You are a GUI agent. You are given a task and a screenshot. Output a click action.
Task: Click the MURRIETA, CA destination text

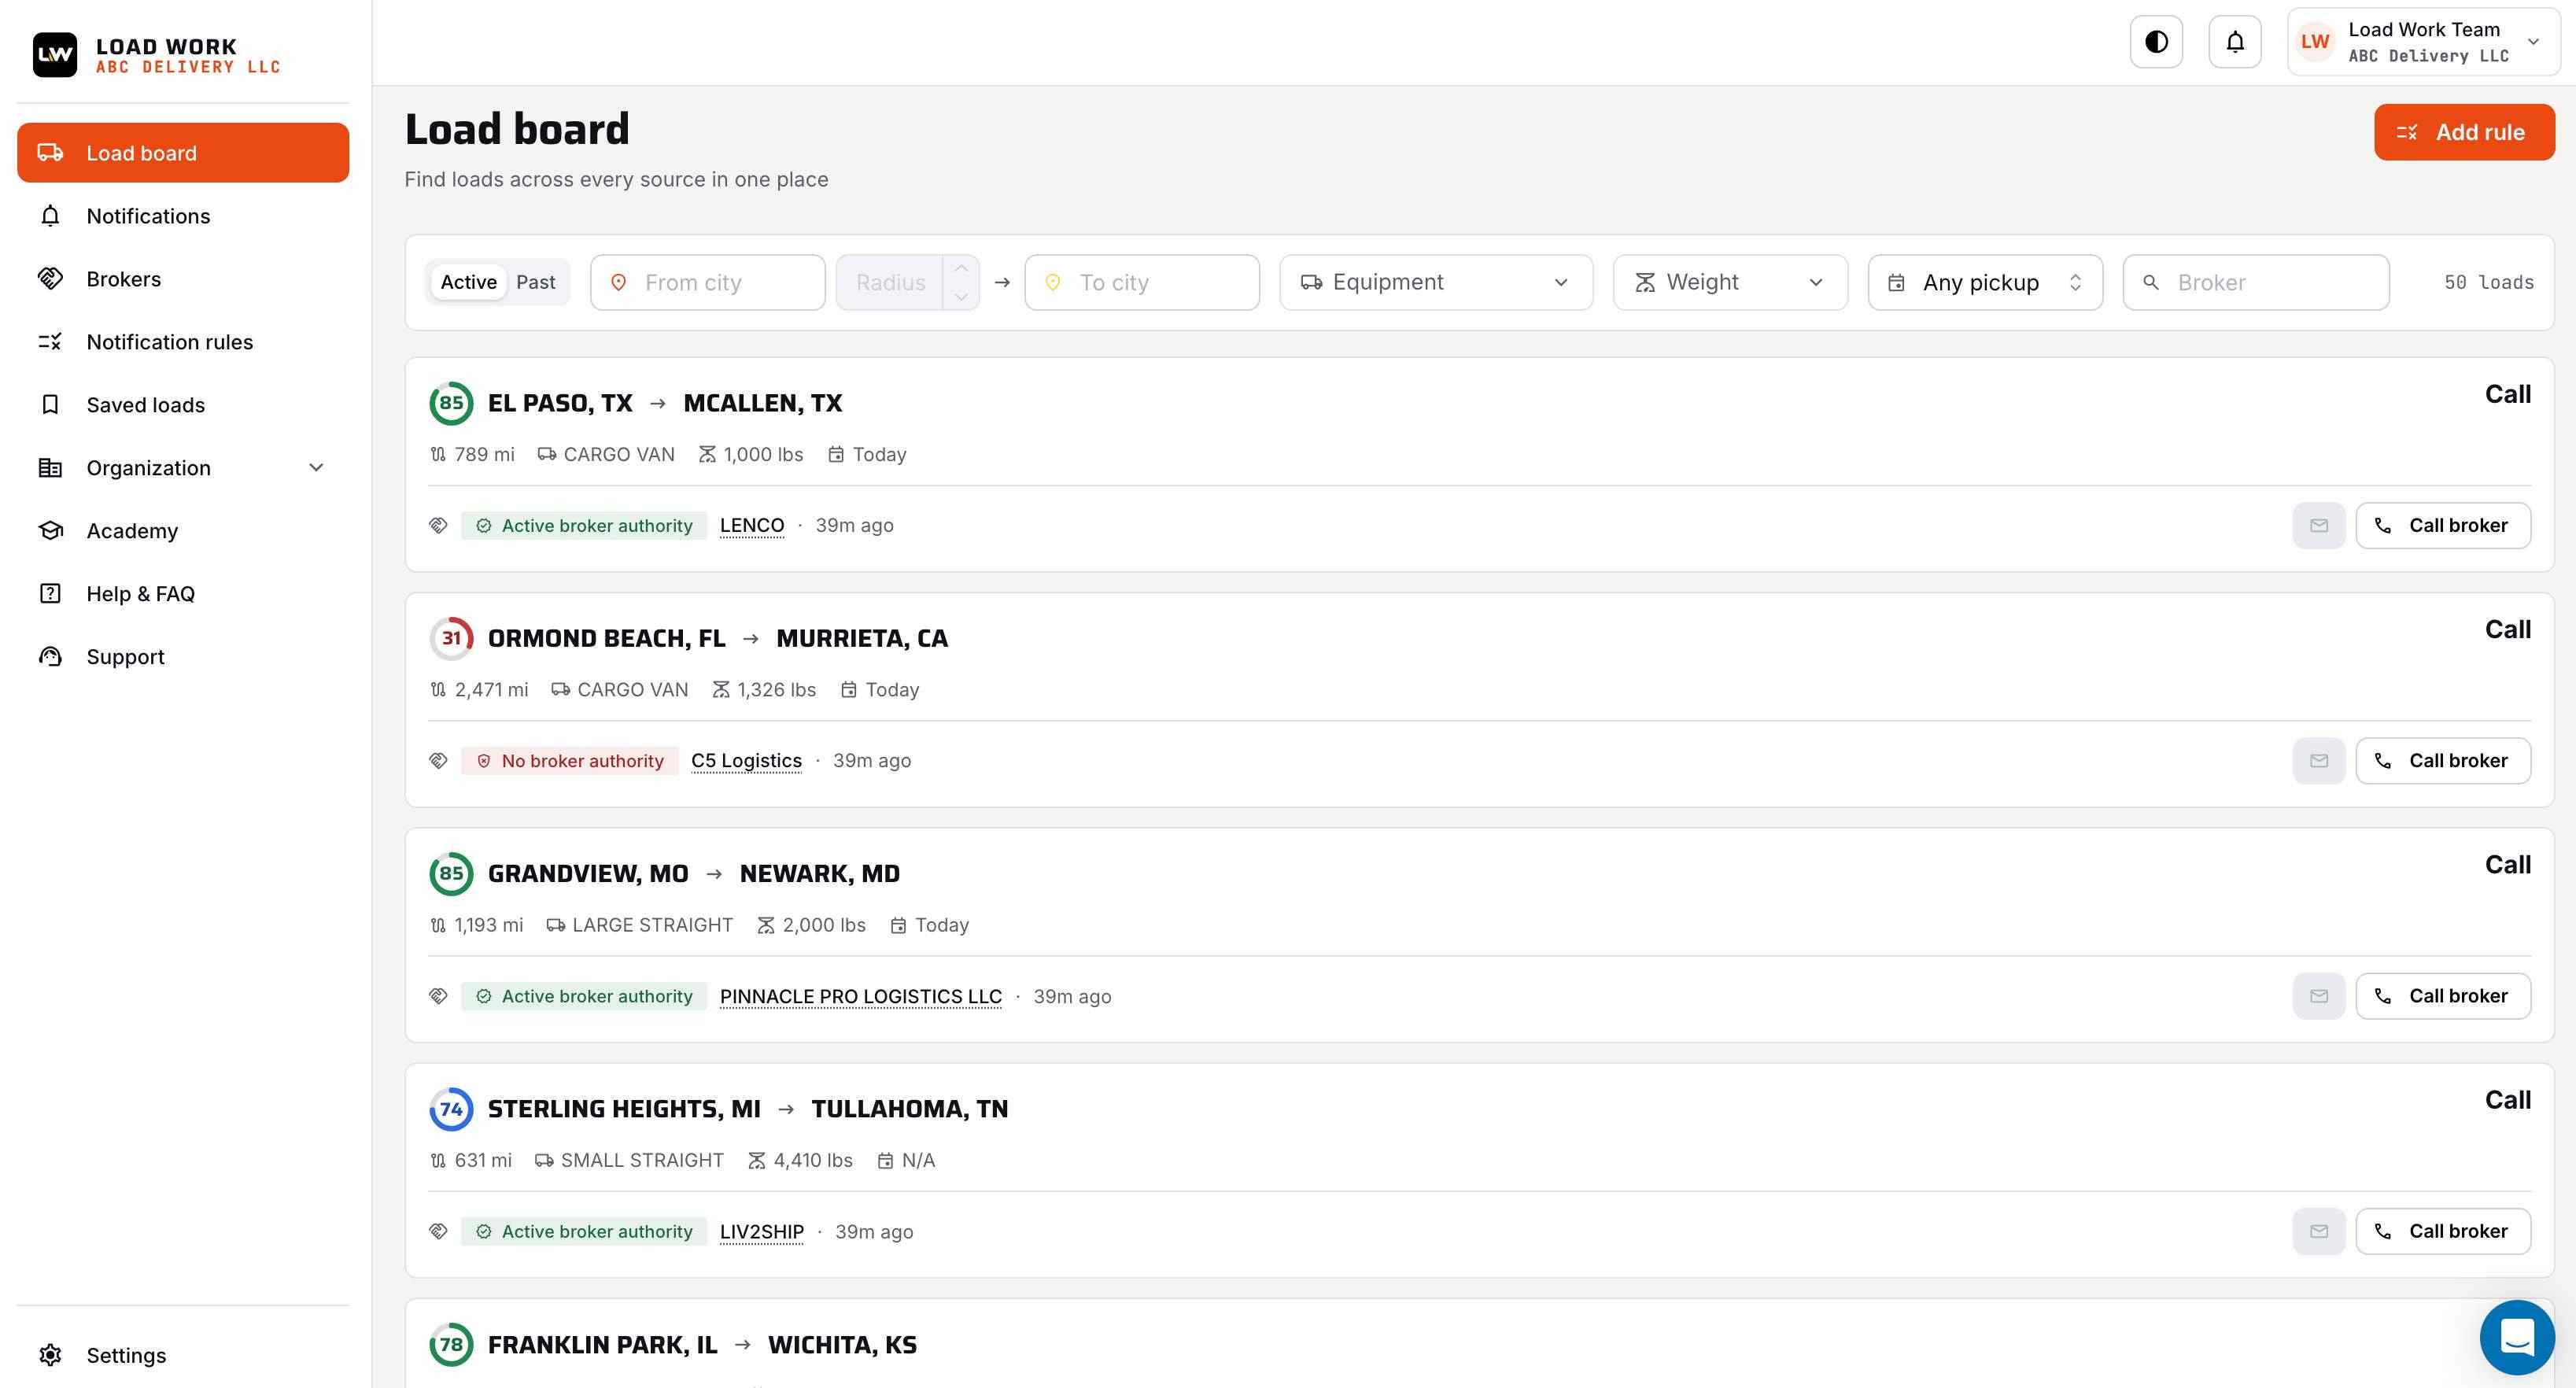tap(862, 638)
